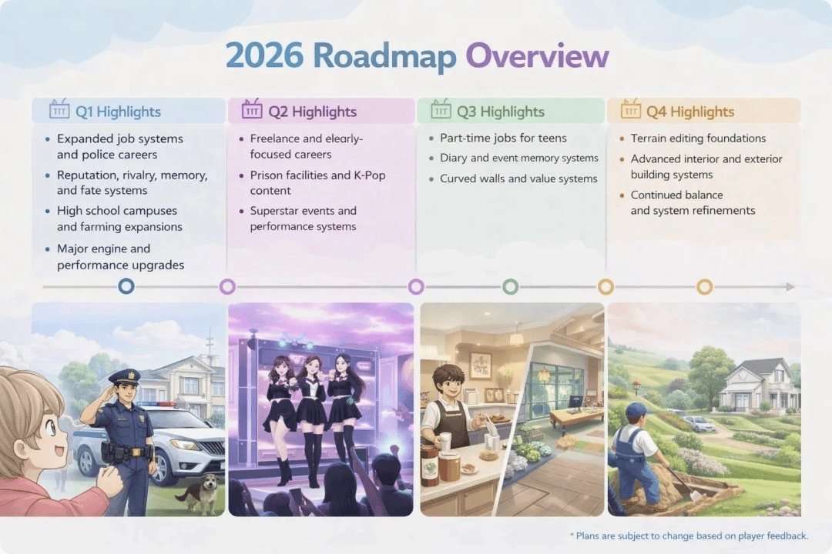Click the leftmost purple timeline circle marker
Screen dimensions: 832x554
(227, 287)
